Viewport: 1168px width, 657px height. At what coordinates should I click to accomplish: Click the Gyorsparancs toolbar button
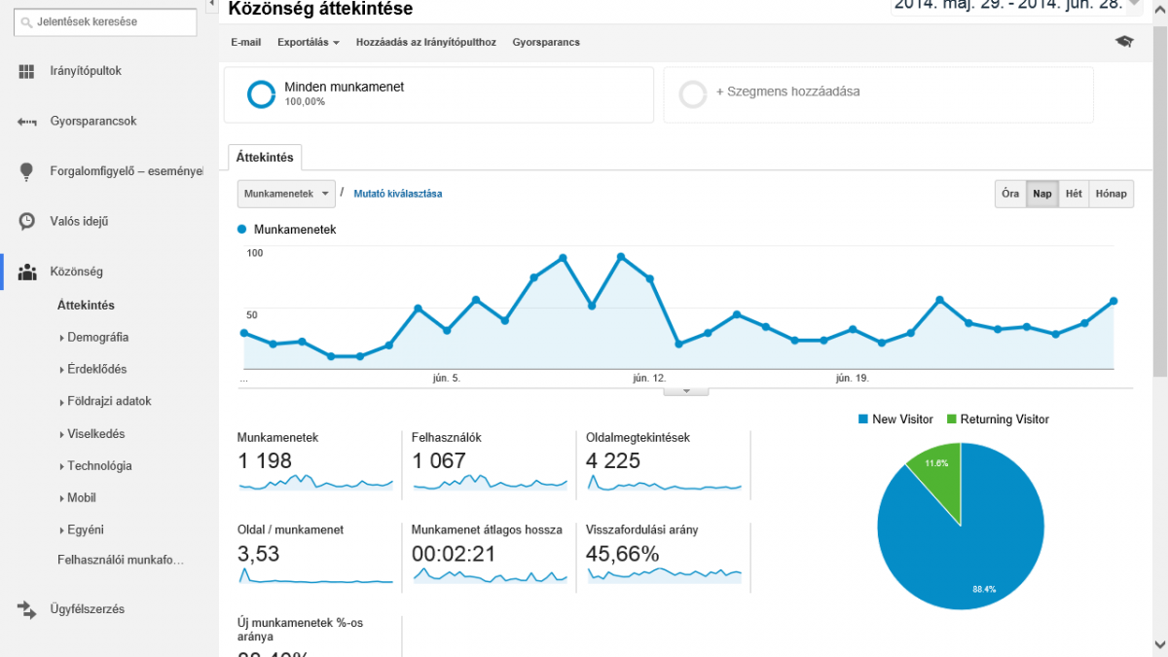click(x=546, y=42)
